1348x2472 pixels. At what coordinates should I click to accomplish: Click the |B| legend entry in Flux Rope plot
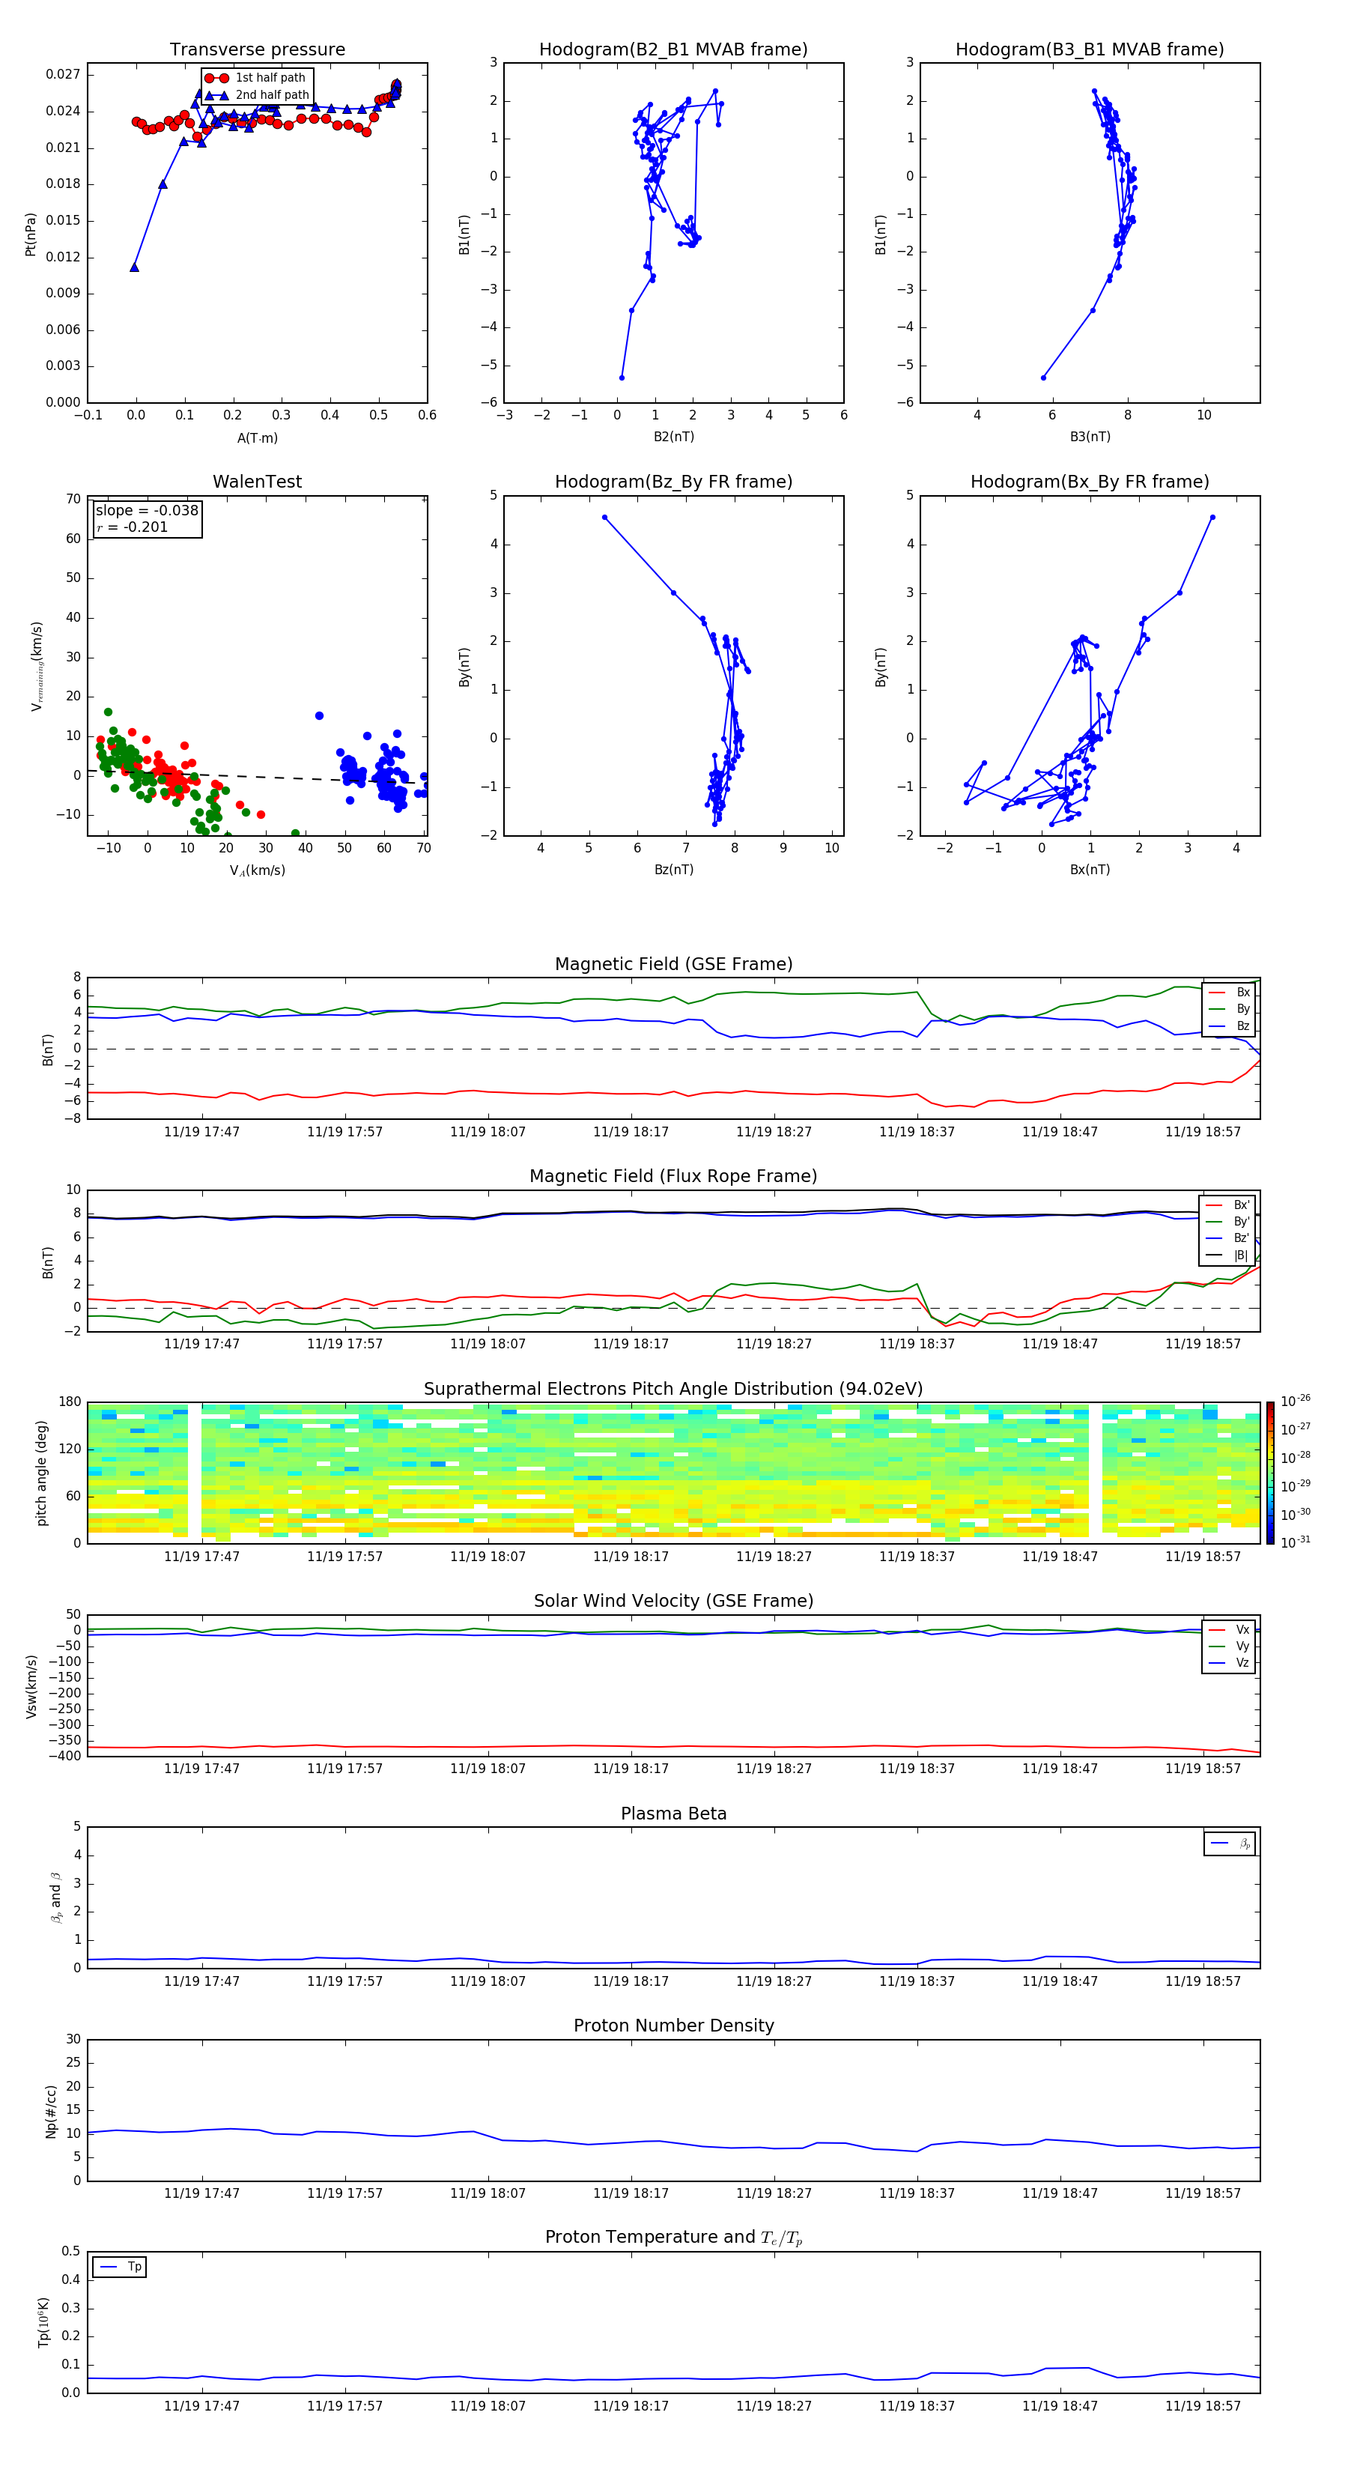pos(1227,1255)
